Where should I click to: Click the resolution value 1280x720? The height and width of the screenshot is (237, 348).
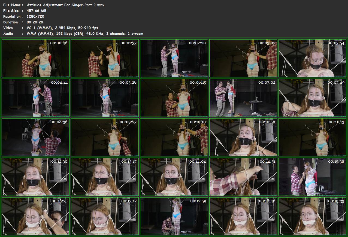(35, 16)
